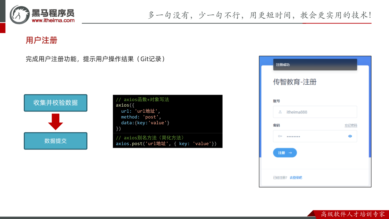The image size is (389, 219).
Task: Click the 高级软件人才培训专家 footer banner
Action: (x=353, y=214)
